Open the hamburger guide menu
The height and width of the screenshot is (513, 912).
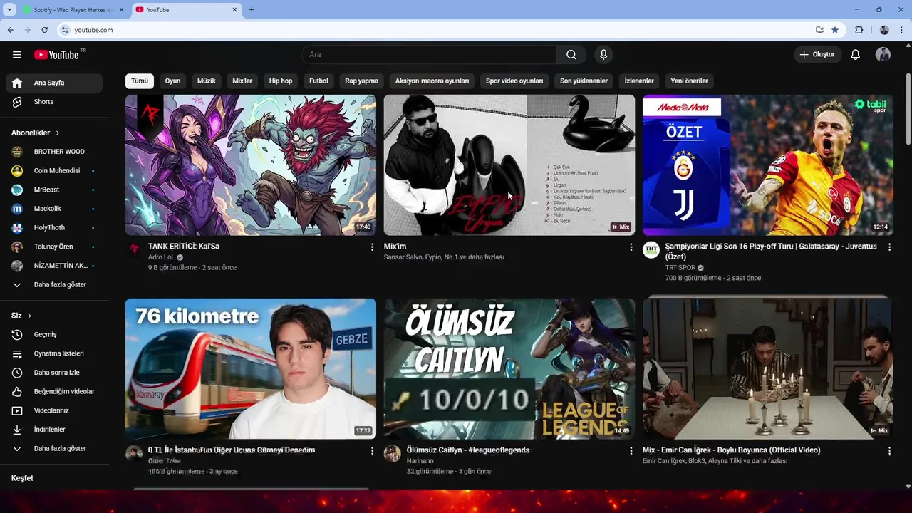coord(17,55)
